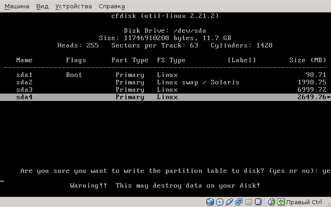This screenshot has height=207, width=331.
Task: Open the Вид menu
Action: tap(42, 6)
